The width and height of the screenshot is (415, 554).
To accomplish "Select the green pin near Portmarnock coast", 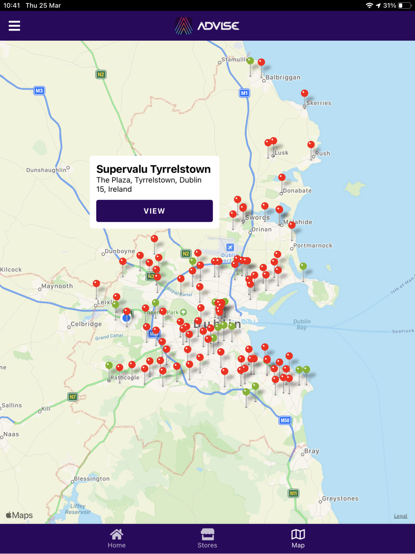I will click(x=303, y=266).
